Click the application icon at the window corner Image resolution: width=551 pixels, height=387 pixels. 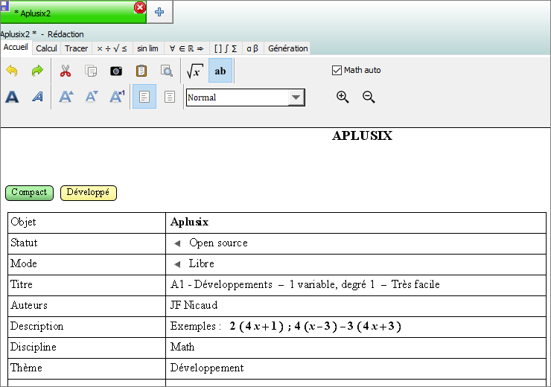[4, 6]
